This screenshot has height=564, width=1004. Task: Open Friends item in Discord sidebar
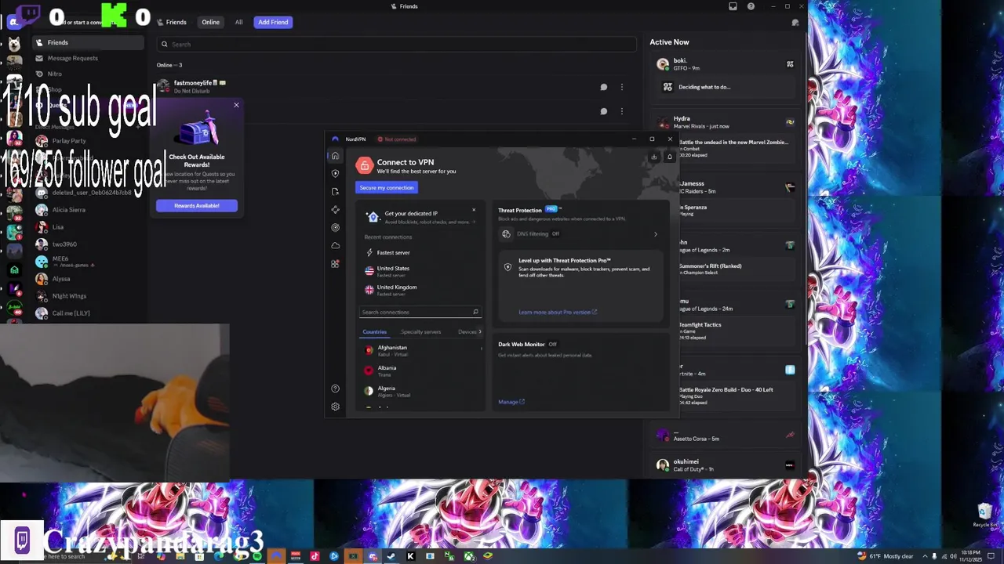coord(88,42)
